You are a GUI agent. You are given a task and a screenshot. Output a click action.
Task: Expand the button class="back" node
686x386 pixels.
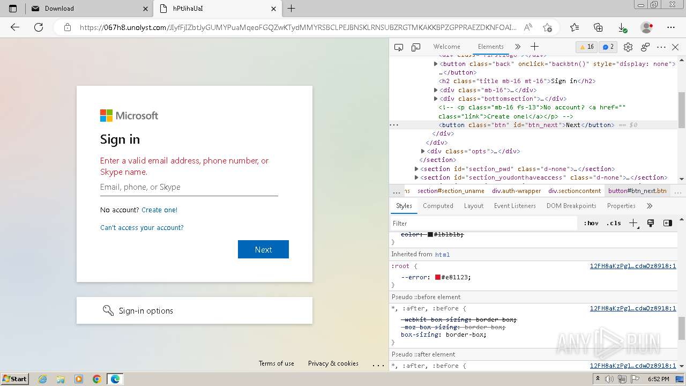[x=436, y=64]
